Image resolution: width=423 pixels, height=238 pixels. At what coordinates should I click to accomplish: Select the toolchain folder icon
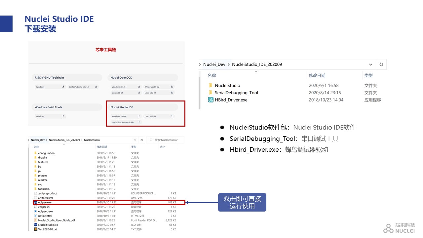35,189
